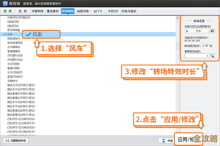220x146 pixels.
Task: Select 对角线型对扫描出去 transition
Action: [x=19, y=18]
